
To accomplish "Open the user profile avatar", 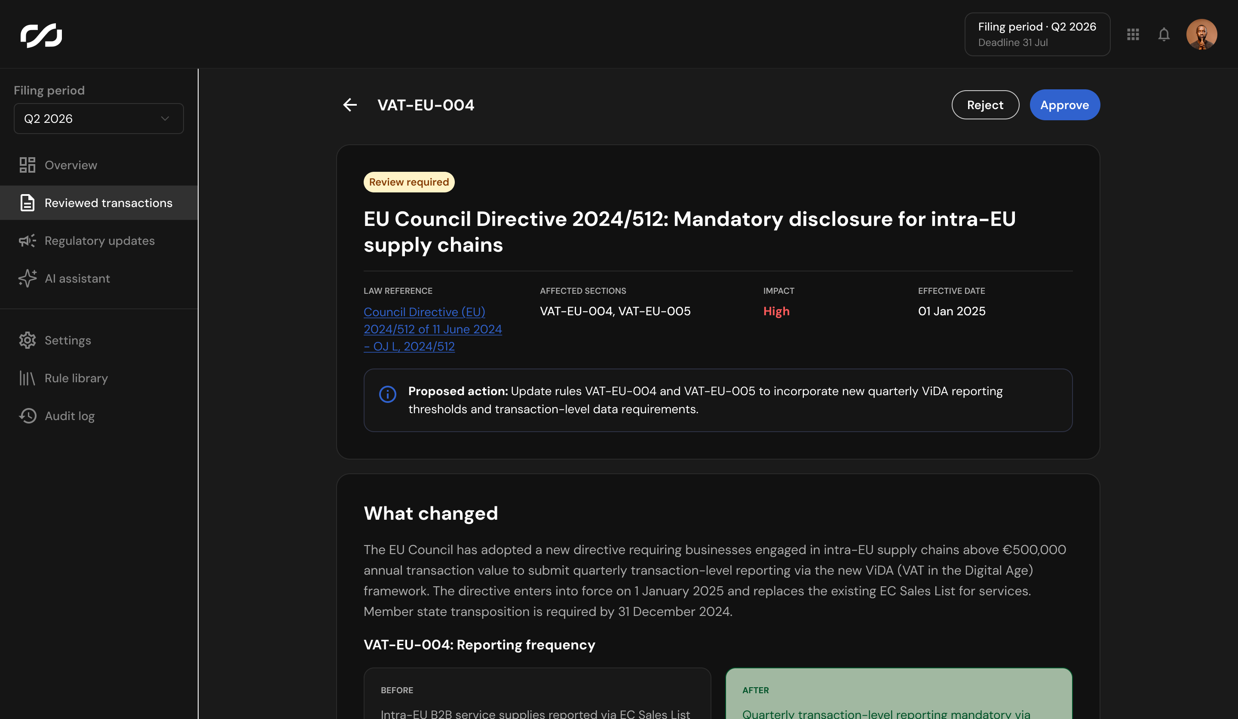I will pyautogui.click(x=1201, y=34).
